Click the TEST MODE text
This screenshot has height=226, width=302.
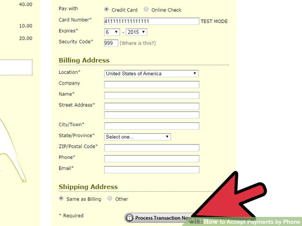pyautogui.click(x=214, y=22)
